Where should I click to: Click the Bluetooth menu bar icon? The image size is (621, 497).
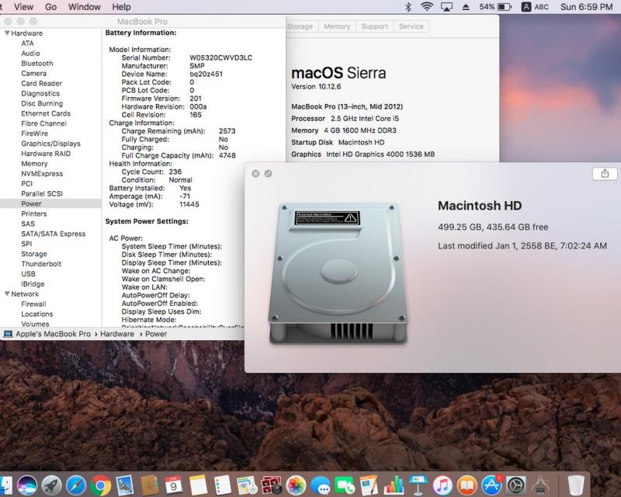pos(408,7)
